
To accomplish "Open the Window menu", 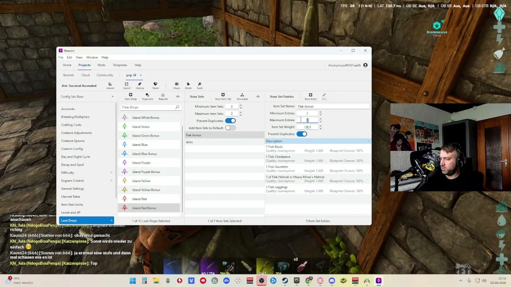I will coord(92,57).
